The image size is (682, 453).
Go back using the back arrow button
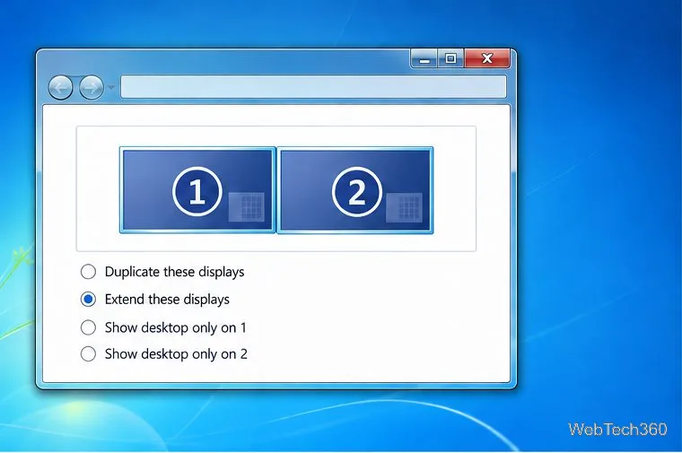tap(60, 87)
